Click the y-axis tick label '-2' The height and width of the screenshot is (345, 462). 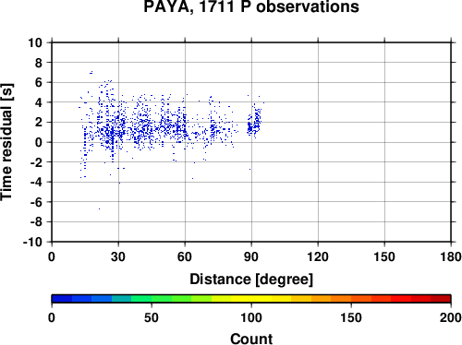coord(36,162)
